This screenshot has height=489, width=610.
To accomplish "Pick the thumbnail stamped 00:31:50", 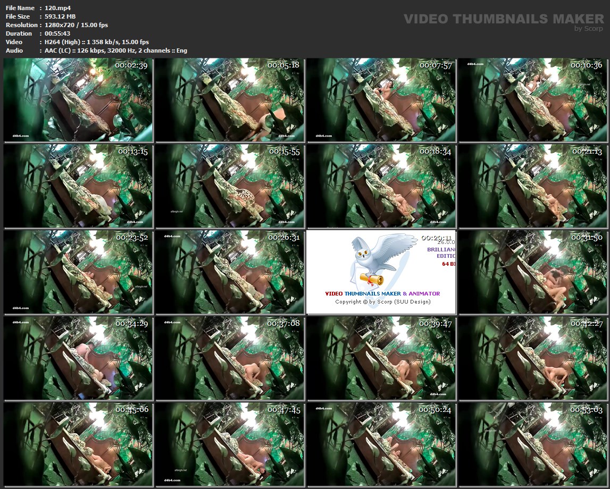I will tap(533, 272).
